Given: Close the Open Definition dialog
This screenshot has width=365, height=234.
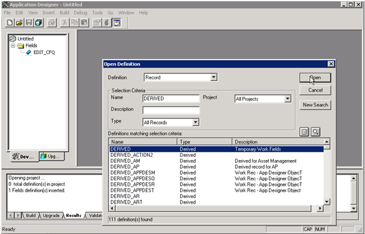Looking at the screenshot, I should [x=331, y=64].
